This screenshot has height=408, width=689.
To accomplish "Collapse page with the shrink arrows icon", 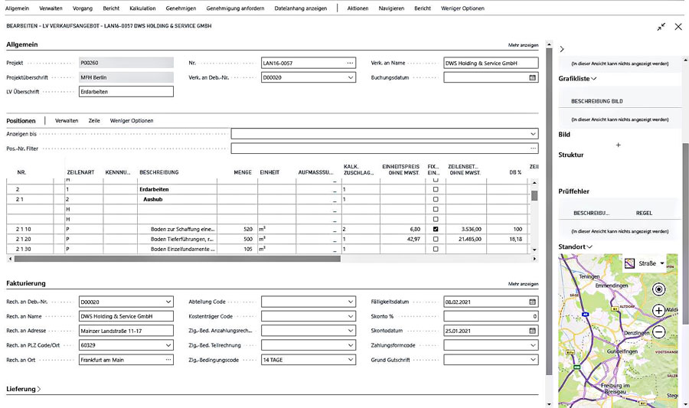I will tap(661, 27).
